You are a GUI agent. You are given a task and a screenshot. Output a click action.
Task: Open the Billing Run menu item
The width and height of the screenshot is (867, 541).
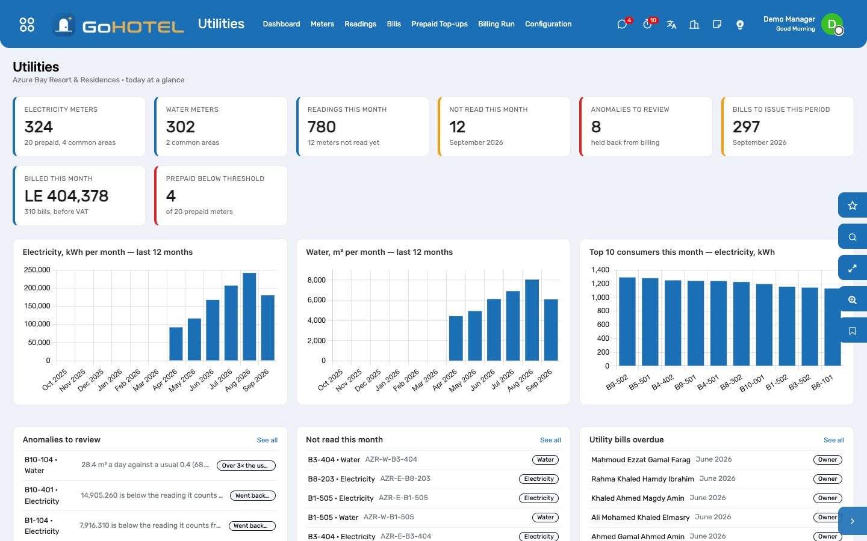click(496, 24)
